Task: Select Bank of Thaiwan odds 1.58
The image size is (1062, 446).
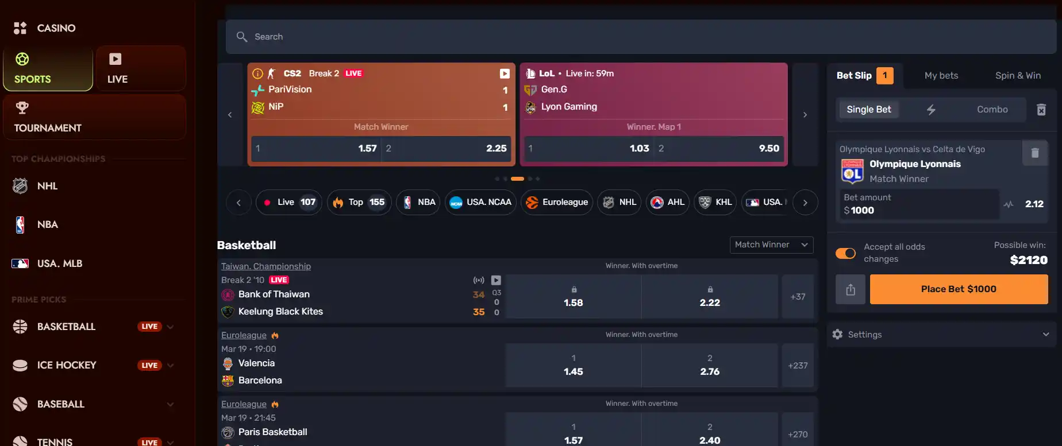Action: click(574, 297)
